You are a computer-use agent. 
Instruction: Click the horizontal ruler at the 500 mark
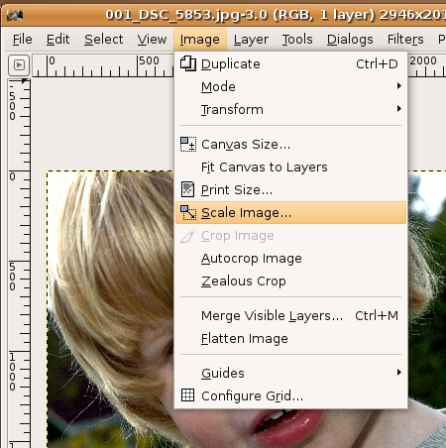[138, 65]
